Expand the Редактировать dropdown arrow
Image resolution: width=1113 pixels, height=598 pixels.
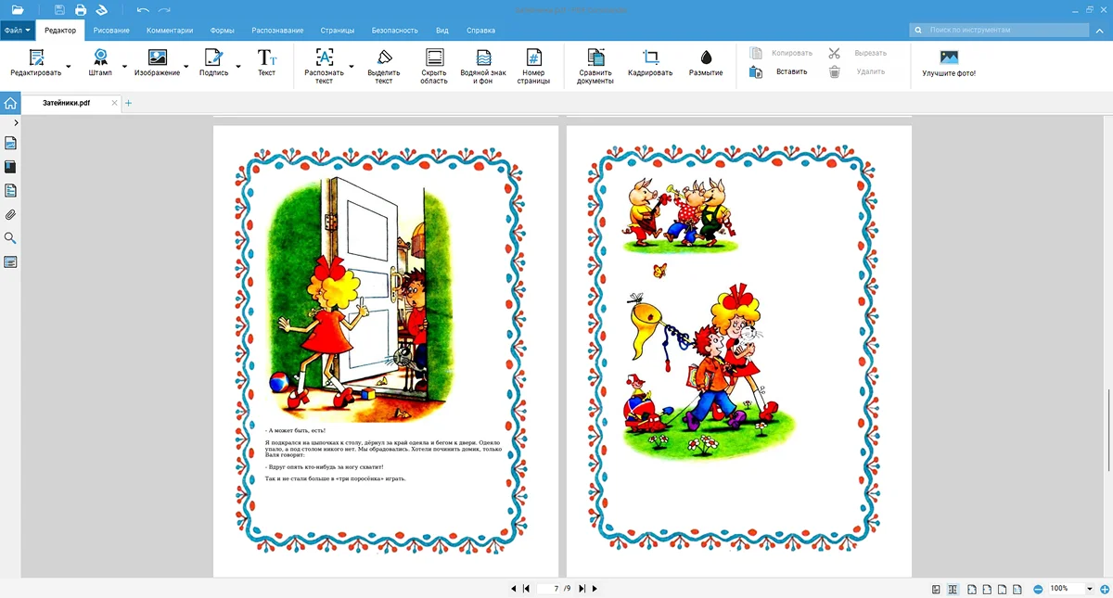coord(69,67)
